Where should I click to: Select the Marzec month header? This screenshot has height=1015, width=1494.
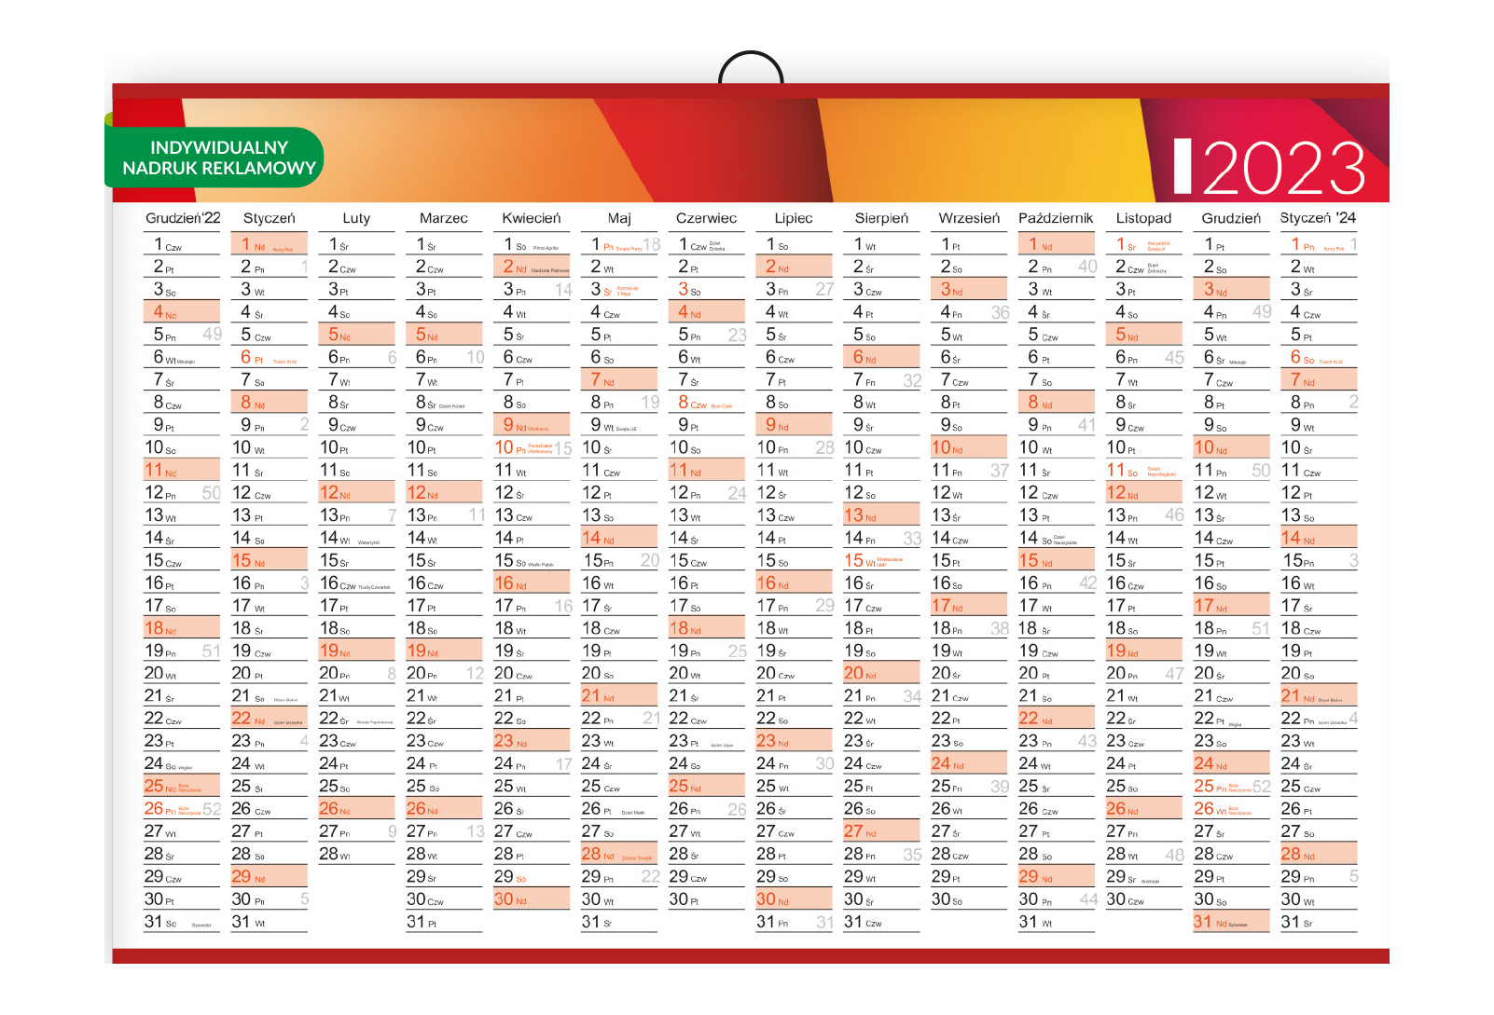444,218
